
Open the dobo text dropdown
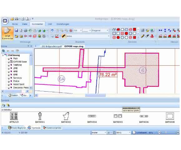point(108,36)
